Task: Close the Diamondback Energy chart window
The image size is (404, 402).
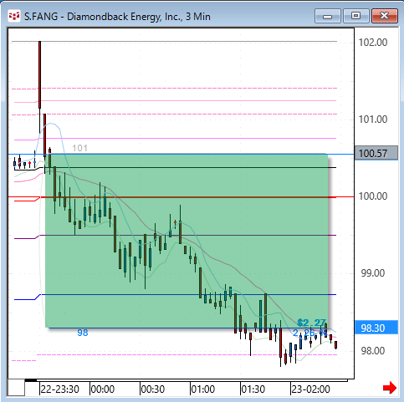Action: (385, 16)
